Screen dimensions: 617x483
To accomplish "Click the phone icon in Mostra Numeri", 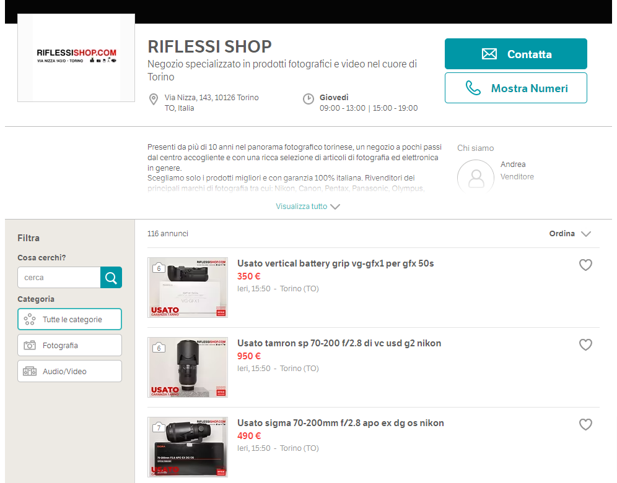I will click(x=473, y=88).
